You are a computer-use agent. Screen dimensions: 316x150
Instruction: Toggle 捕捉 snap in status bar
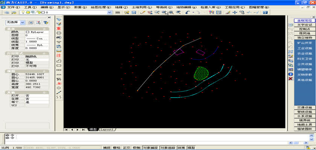pyautogui.click(x=107, y=148)
